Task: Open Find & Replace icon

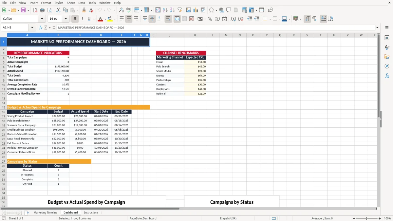Action: [x=121, y=10]
